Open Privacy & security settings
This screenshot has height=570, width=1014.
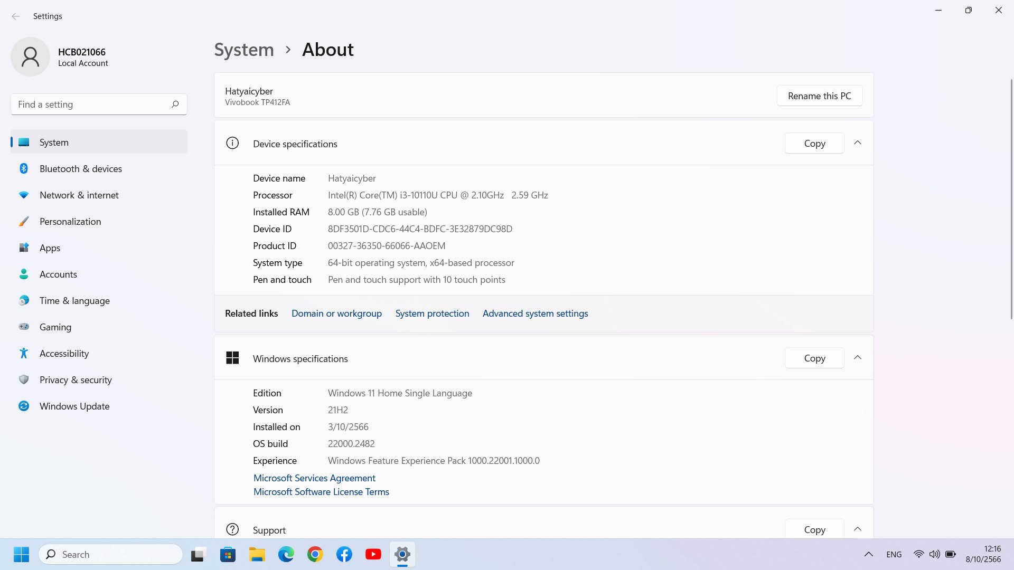click(x=99, y=380)
